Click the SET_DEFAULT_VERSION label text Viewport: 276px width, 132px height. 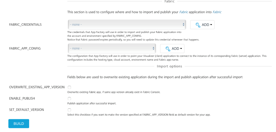coord(27,110)
